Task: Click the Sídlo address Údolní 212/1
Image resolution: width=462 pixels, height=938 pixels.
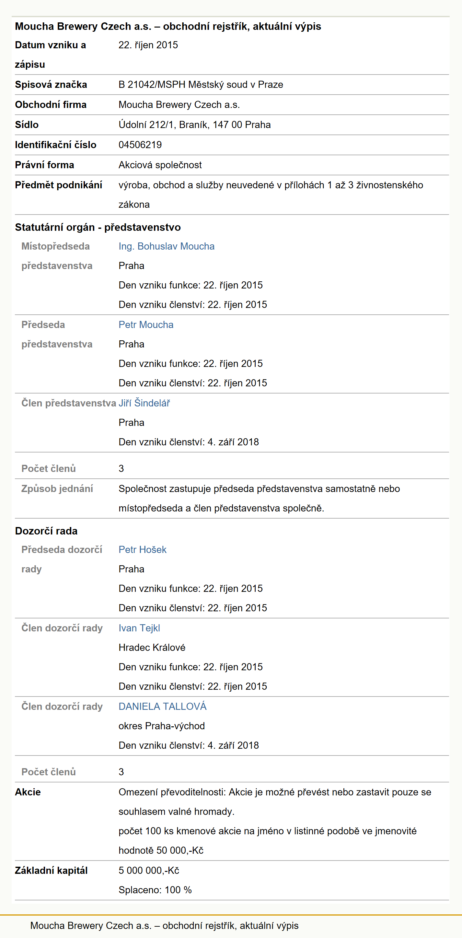Action: (194, 125)
